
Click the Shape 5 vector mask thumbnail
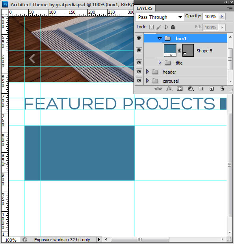pos(188,50)
